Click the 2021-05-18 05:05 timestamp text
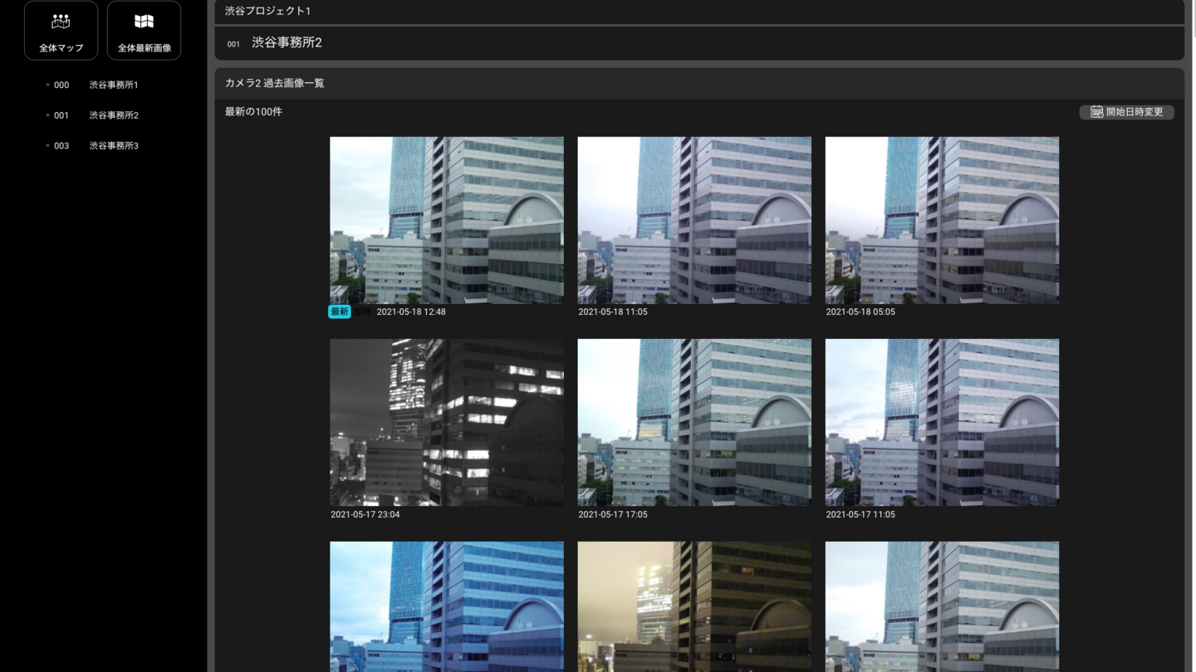 pos(860,311)
